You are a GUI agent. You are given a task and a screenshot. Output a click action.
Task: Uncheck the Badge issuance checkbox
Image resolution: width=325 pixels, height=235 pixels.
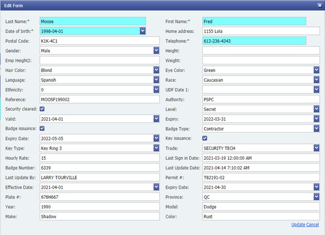(42, 128)
